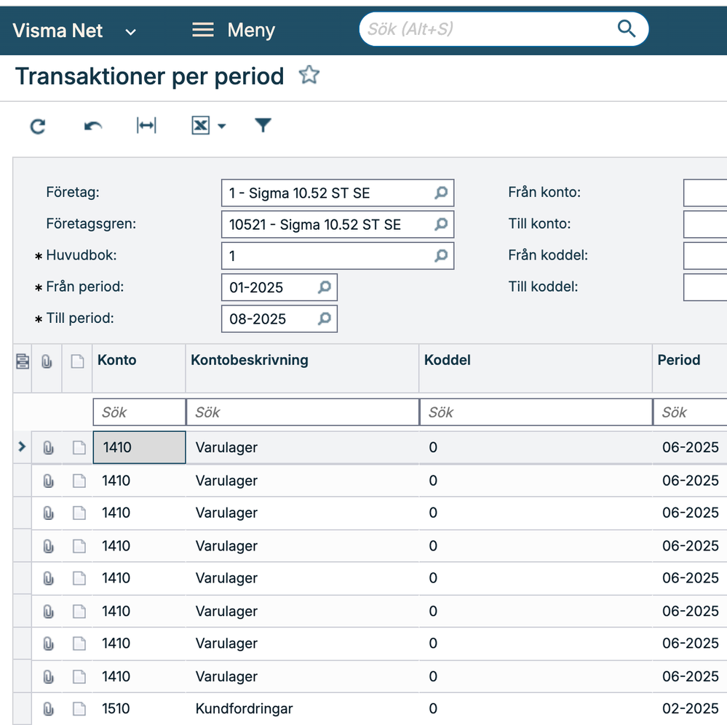Sort by the Kontobeskrivning column header

tap(302, 368)
